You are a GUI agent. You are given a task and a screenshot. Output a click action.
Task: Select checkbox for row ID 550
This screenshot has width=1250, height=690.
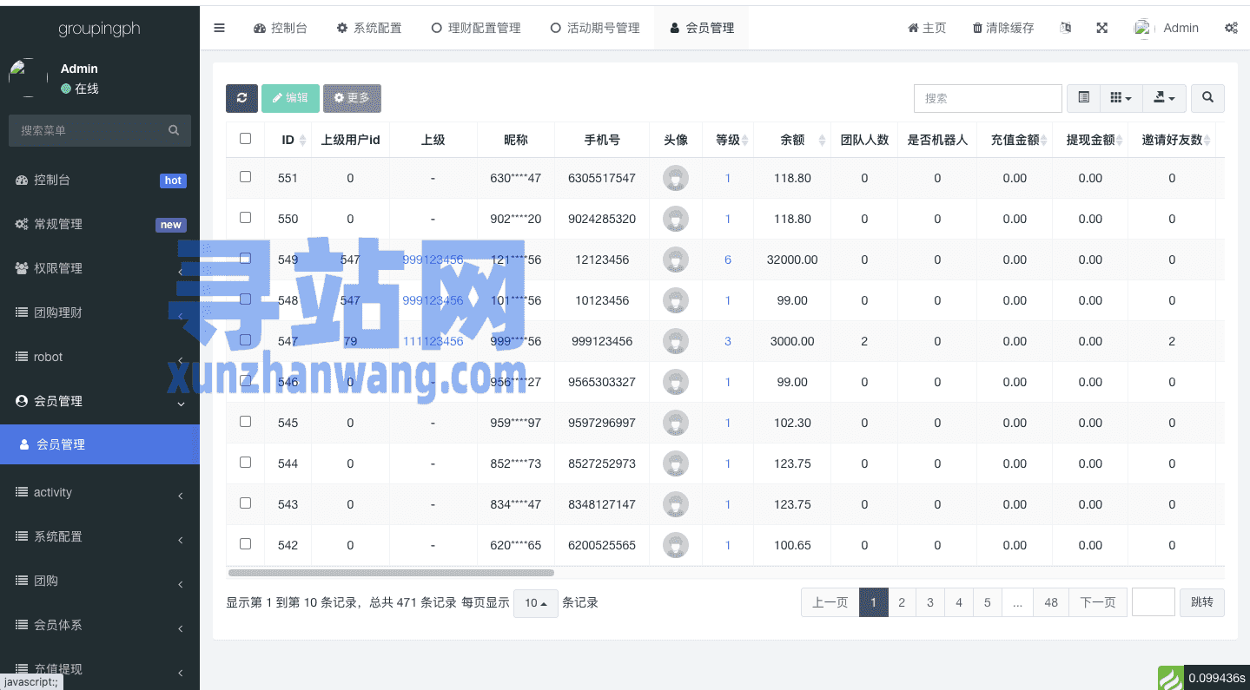point(245,217)
